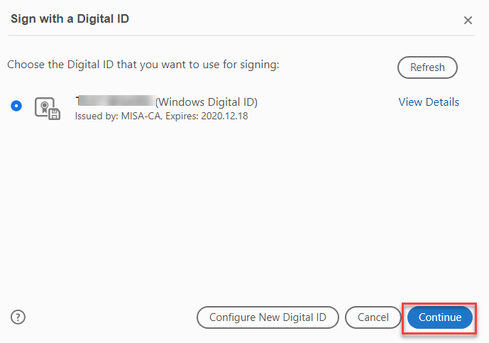Close the Sign with a Digital ID dialog
The width and height of the screenshot is (489, 343).
click(x=468, y=21)
